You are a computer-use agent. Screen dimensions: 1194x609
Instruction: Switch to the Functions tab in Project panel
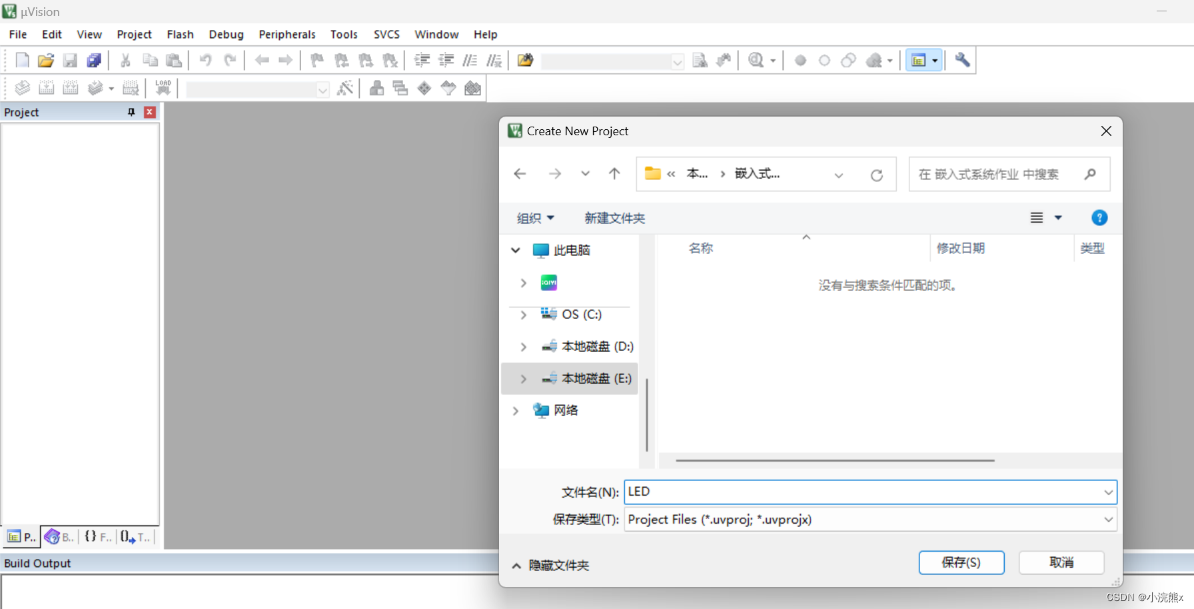click(98, 536)
